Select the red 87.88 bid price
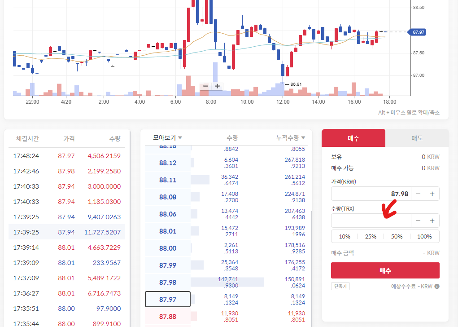 click(168, 317)
